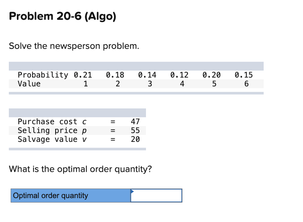Screen dimensions: 303x222
Task: Select the probability value 0.18
Action: [x=114, y=75]
